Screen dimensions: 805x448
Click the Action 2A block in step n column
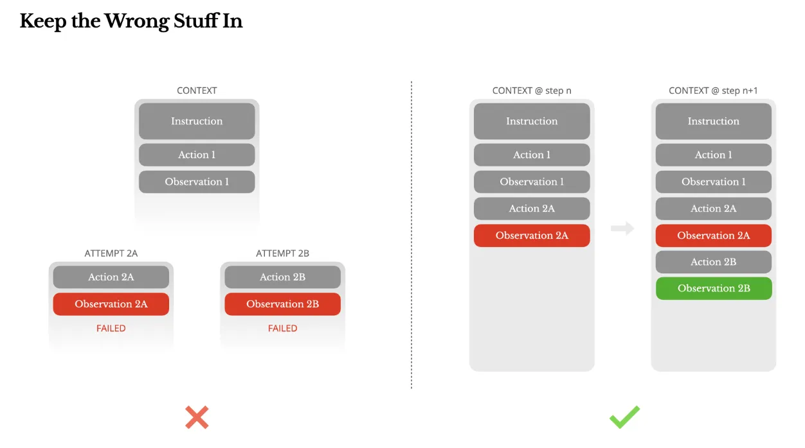[x=532, y=209]
